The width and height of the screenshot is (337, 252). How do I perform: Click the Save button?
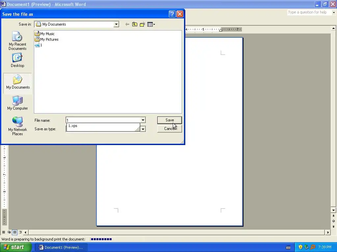click(169, 120)
